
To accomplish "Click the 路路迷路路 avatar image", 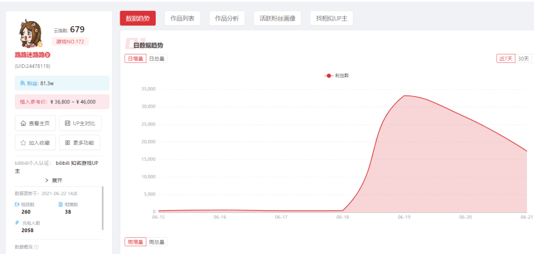I will 31,34.
